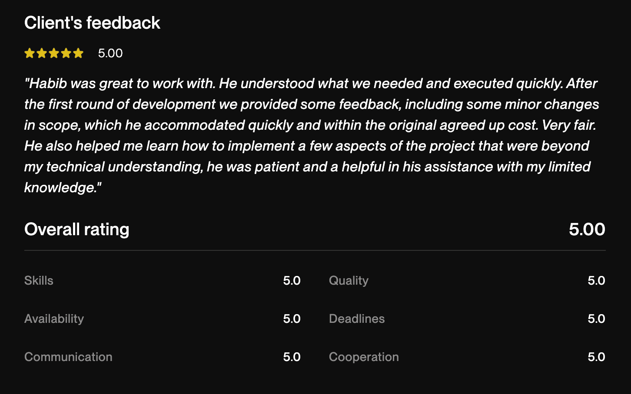Click the Client's feedback heading
The width and height of the screenshot is (631, 394).
pos(92,23)
